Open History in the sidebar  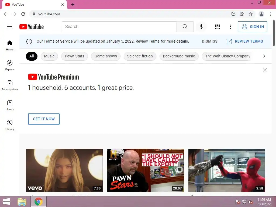pyautogui.click(x=10, y=125)
